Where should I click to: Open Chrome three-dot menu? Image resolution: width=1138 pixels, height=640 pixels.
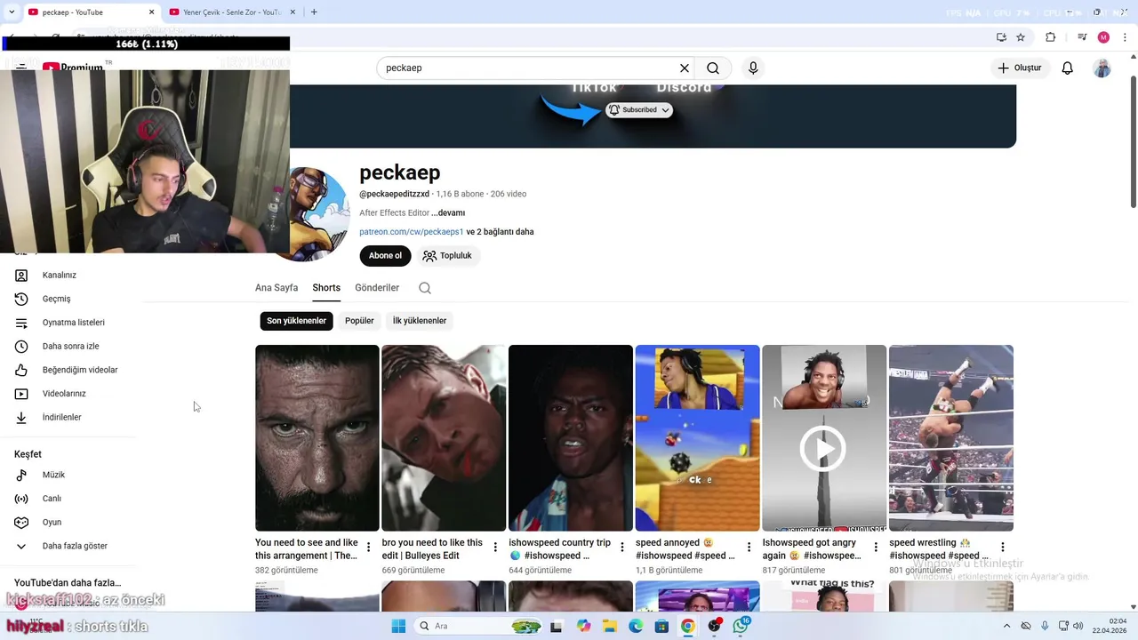point(1124,37)
